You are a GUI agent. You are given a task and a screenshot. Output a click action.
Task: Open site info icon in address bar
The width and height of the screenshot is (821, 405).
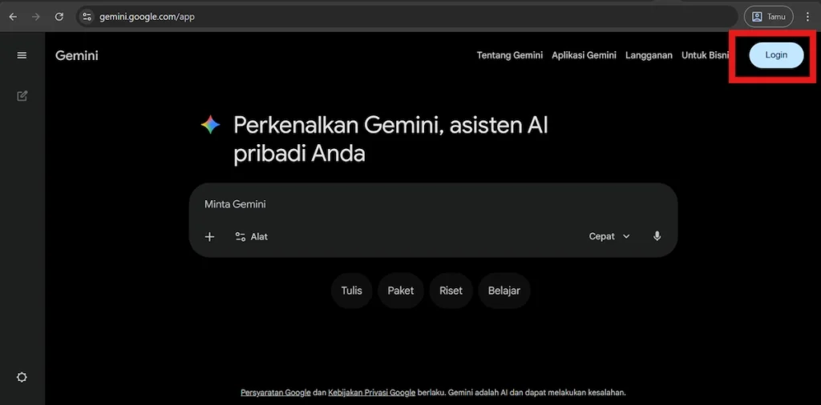[87, 17]
